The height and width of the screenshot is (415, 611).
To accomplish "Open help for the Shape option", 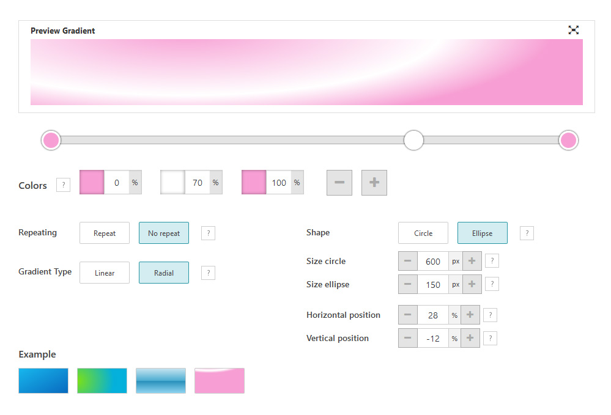I will coord(527,233).
